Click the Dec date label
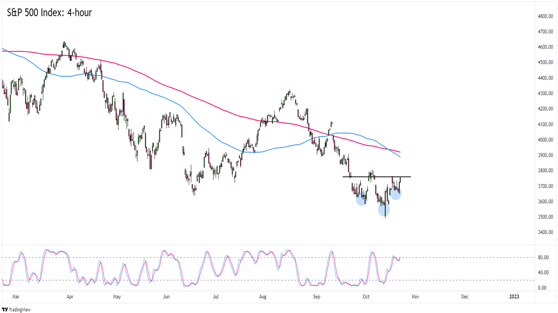The image size is (558, 313). coord(465,296)
